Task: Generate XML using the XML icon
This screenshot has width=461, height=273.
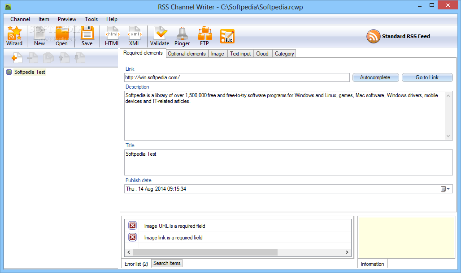Action: pos(135,36)
